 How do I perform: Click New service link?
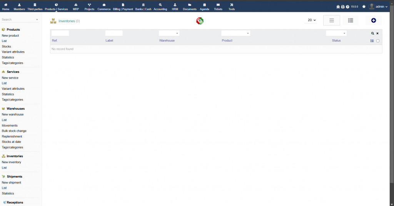[x=10, y=78]
